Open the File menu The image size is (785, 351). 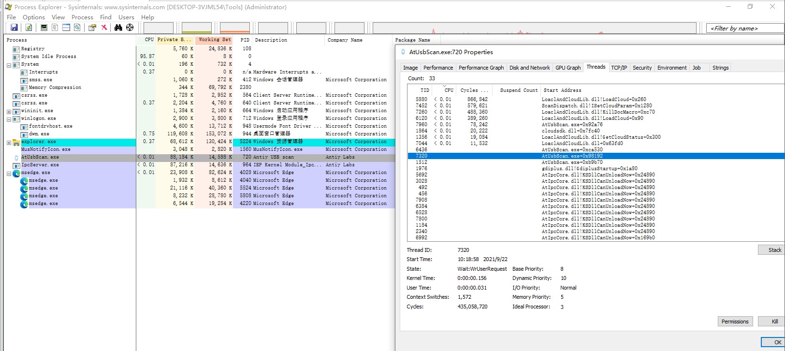point(11,17)
